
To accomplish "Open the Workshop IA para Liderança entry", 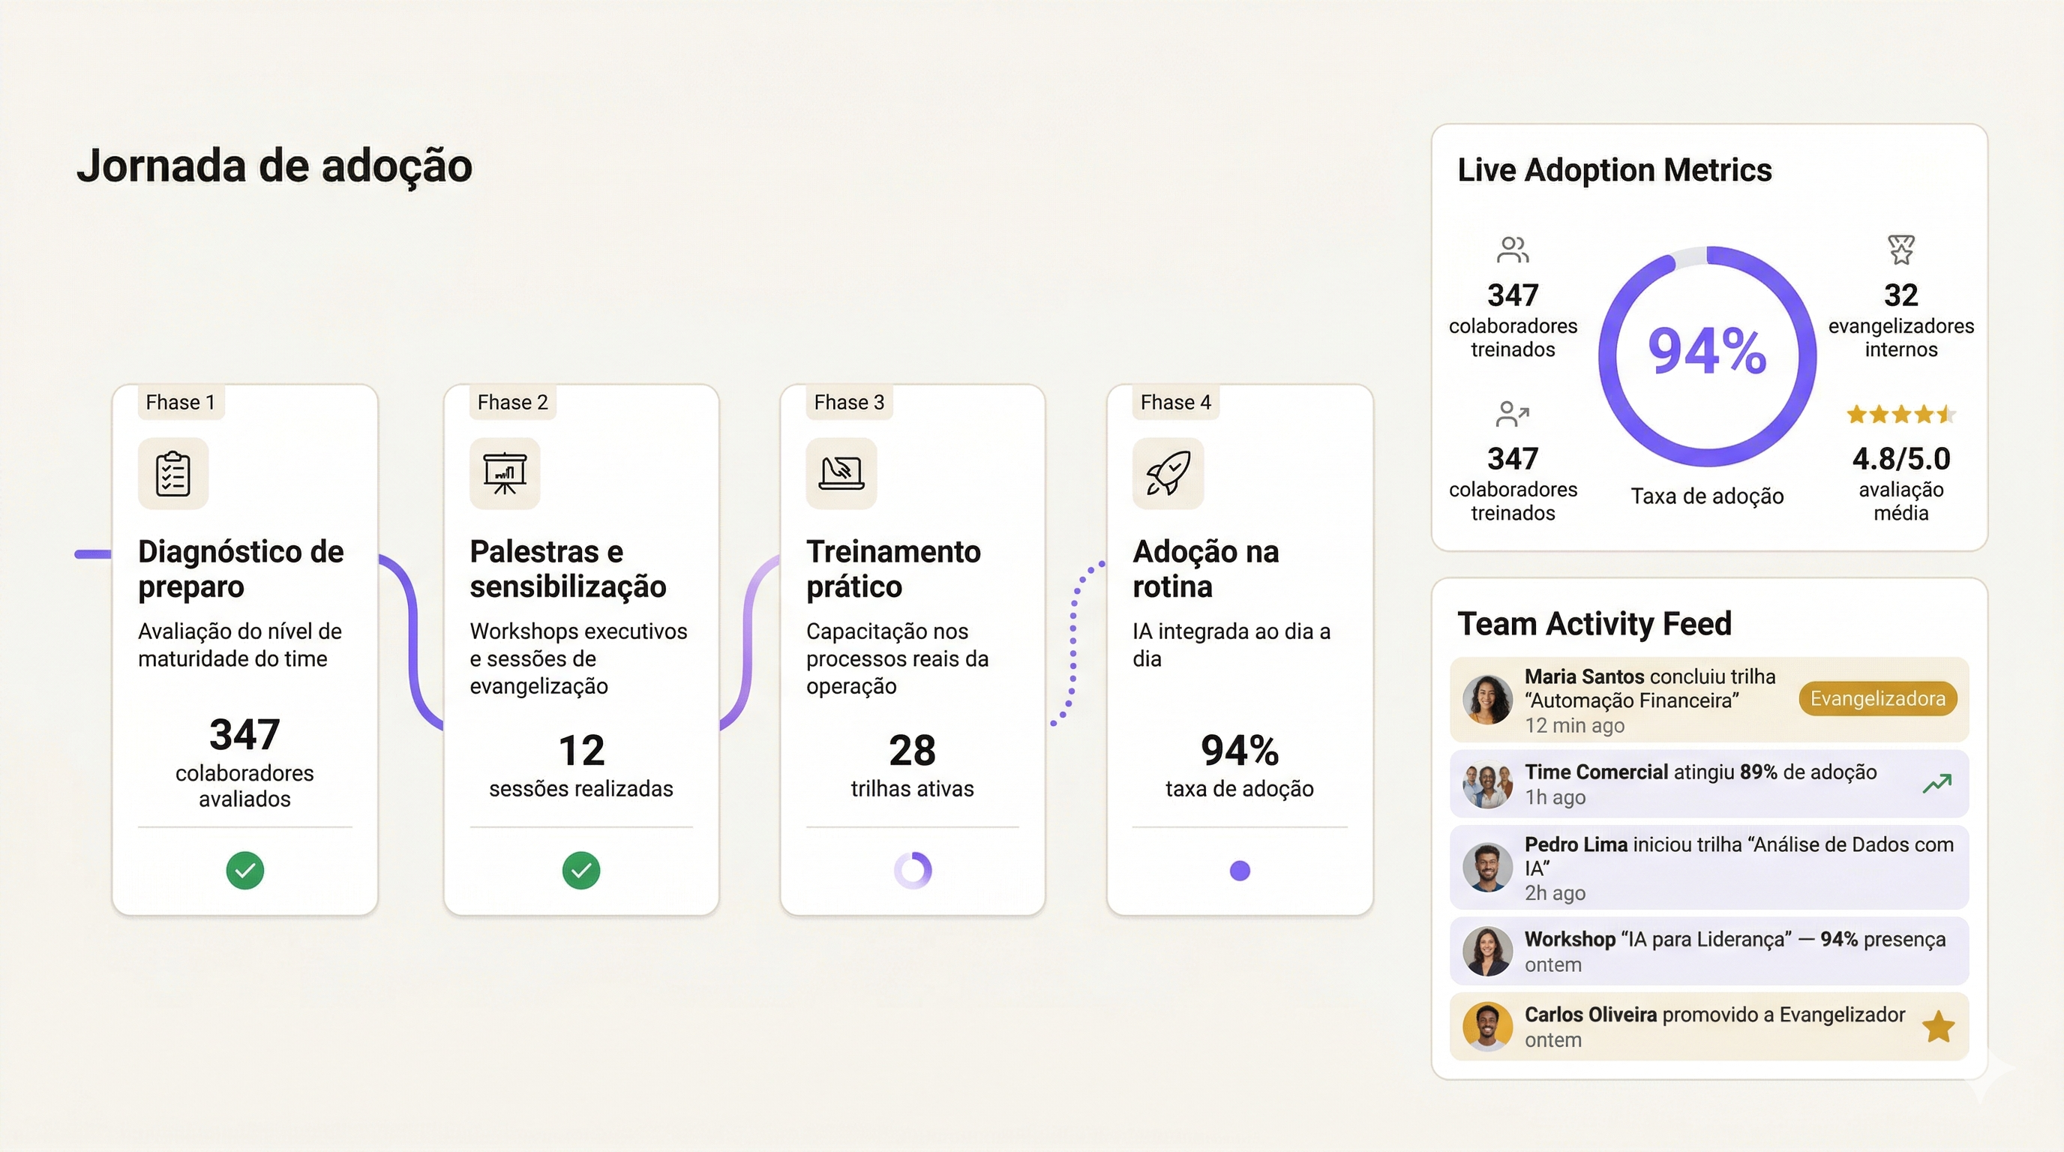I will pos(1708,951).
